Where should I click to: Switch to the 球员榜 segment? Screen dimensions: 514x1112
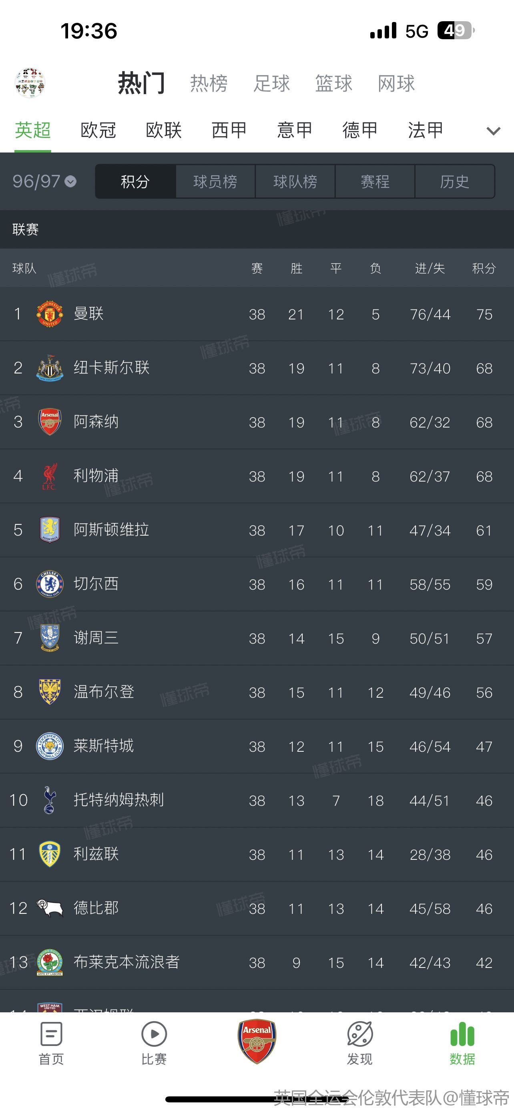(215, 181)
